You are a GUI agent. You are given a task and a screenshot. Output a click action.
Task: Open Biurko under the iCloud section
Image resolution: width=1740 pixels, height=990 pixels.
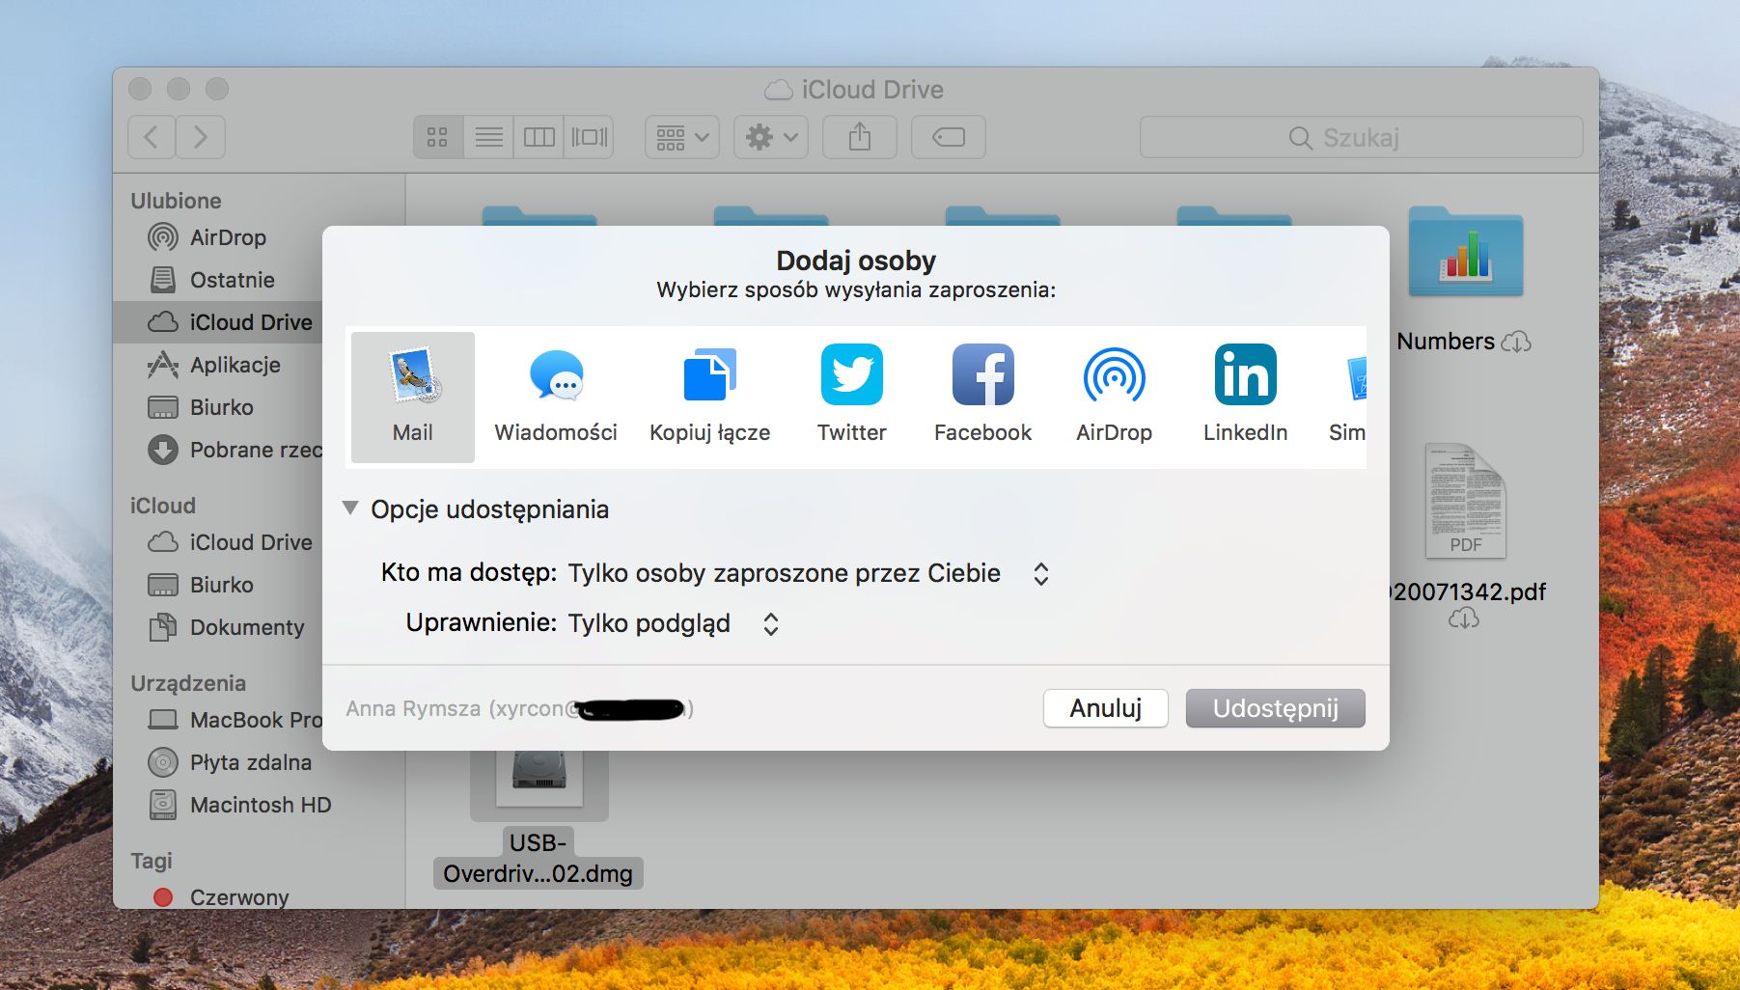pos(218,585)
